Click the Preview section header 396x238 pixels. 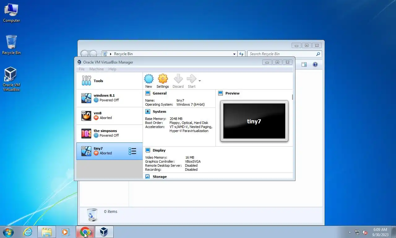pyautogui.click(x=232, y=93)
